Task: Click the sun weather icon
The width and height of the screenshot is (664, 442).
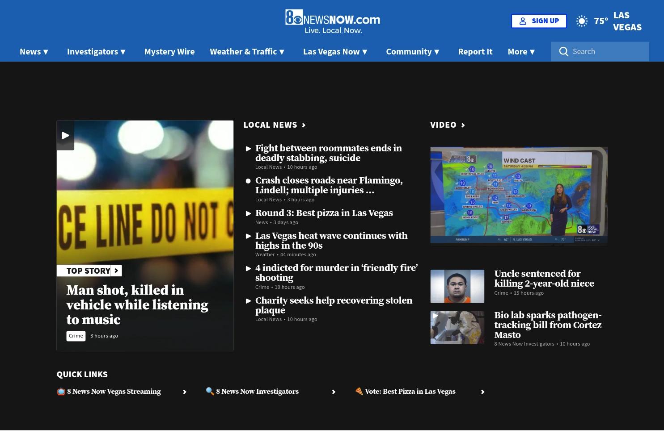Action: tap(582, 21)
